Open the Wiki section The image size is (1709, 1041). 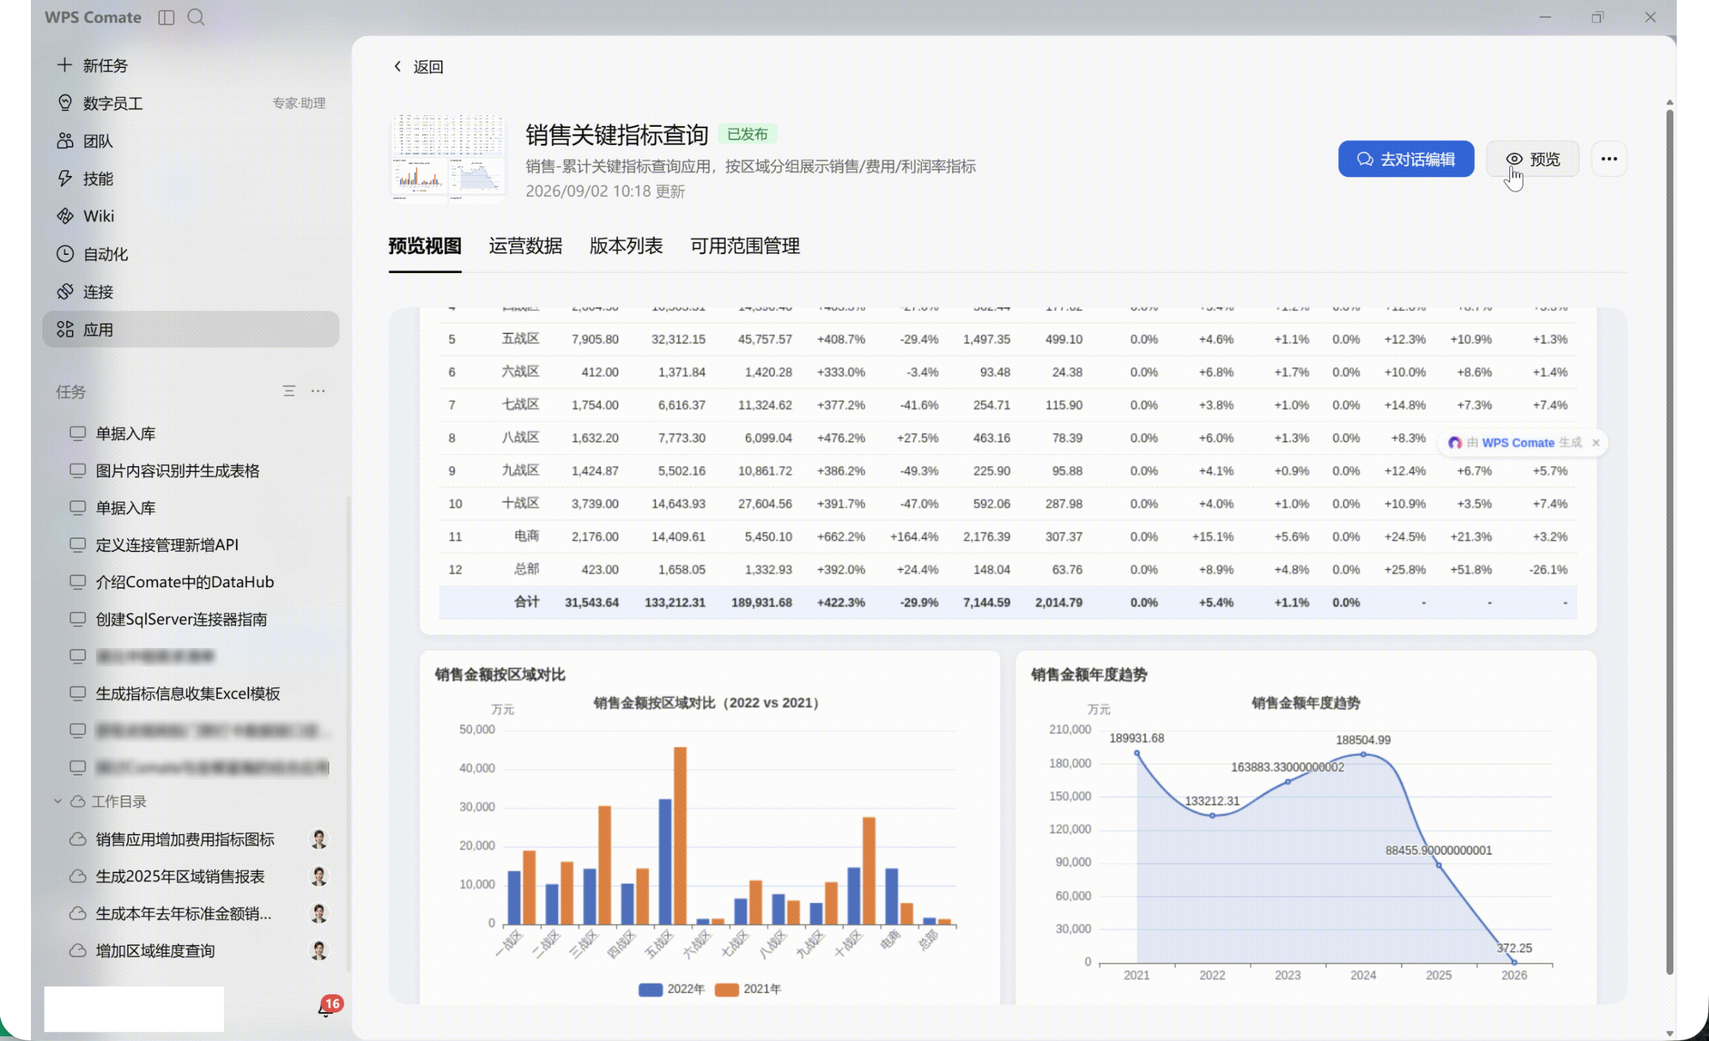click(191, 216)
